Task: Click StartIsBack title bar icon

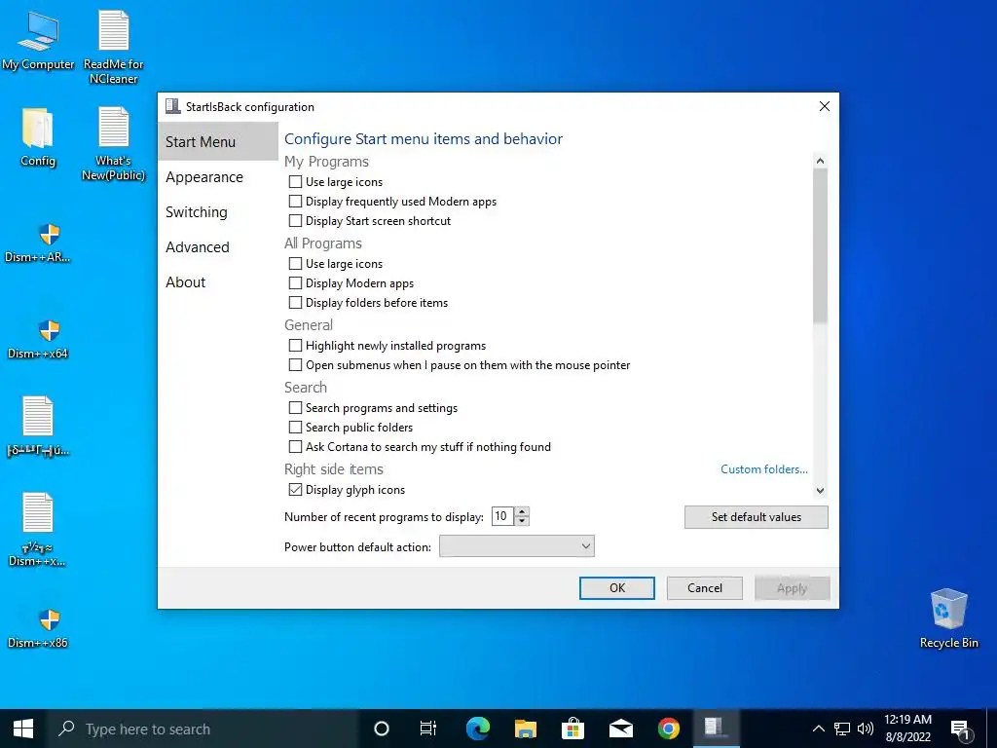Action: coord(172,106)
